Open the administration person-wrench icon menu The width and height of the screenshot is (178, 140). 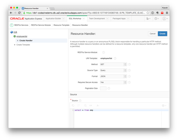pos(148,19)
